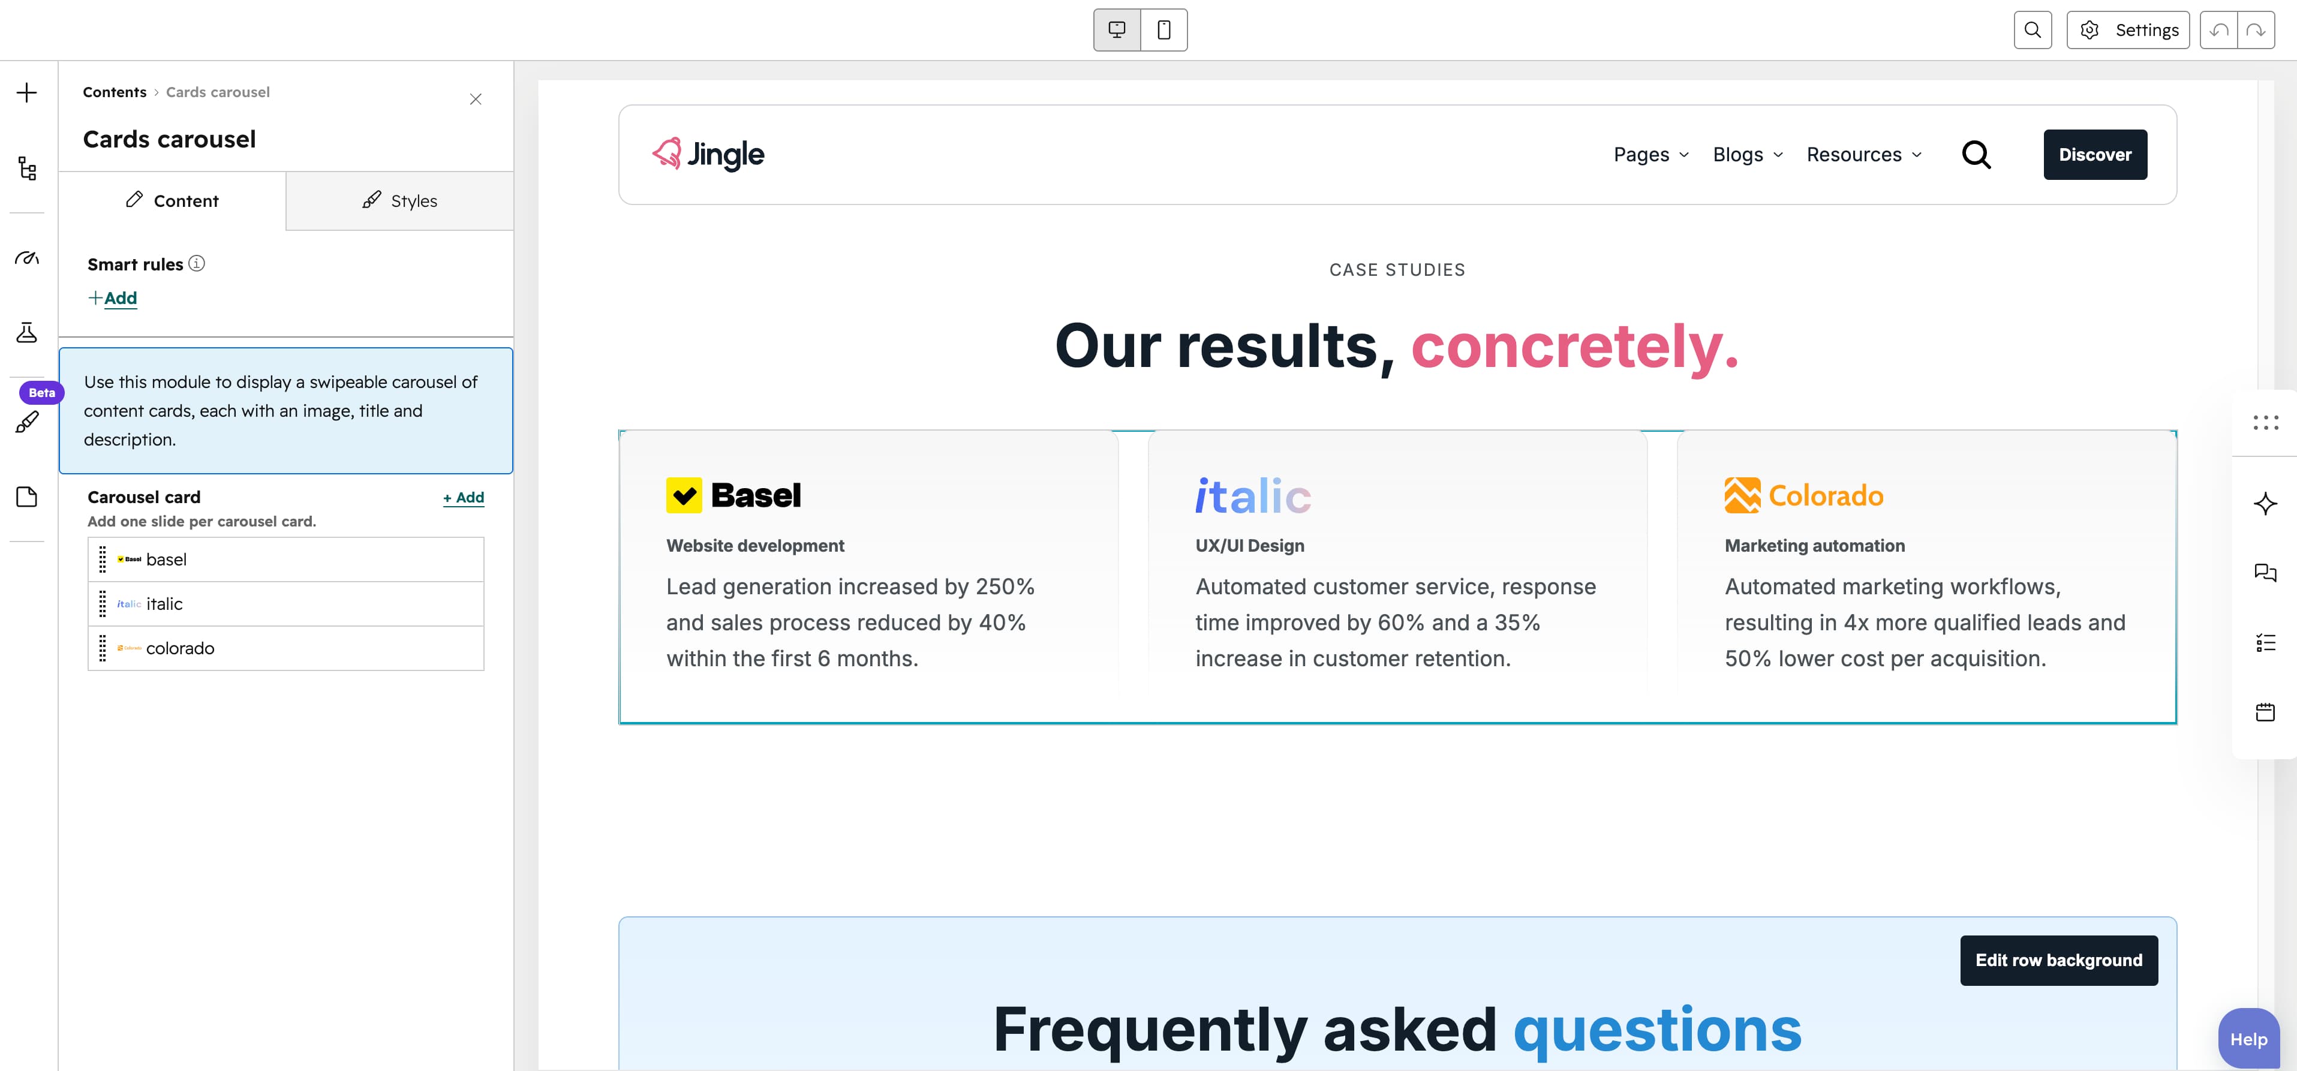This screenshot has width=2297, height=1071.
Task: Open the Beta paintbrush theme icon
Action: click(27, 422)
